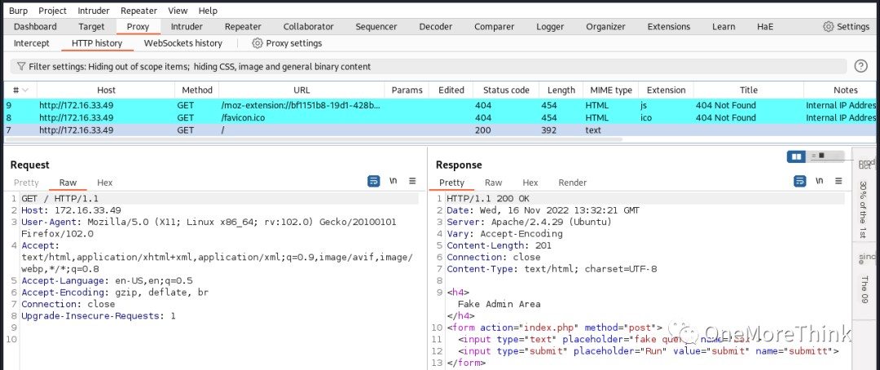
Task: Open Proxy settings
Action: tap(287, 43)
